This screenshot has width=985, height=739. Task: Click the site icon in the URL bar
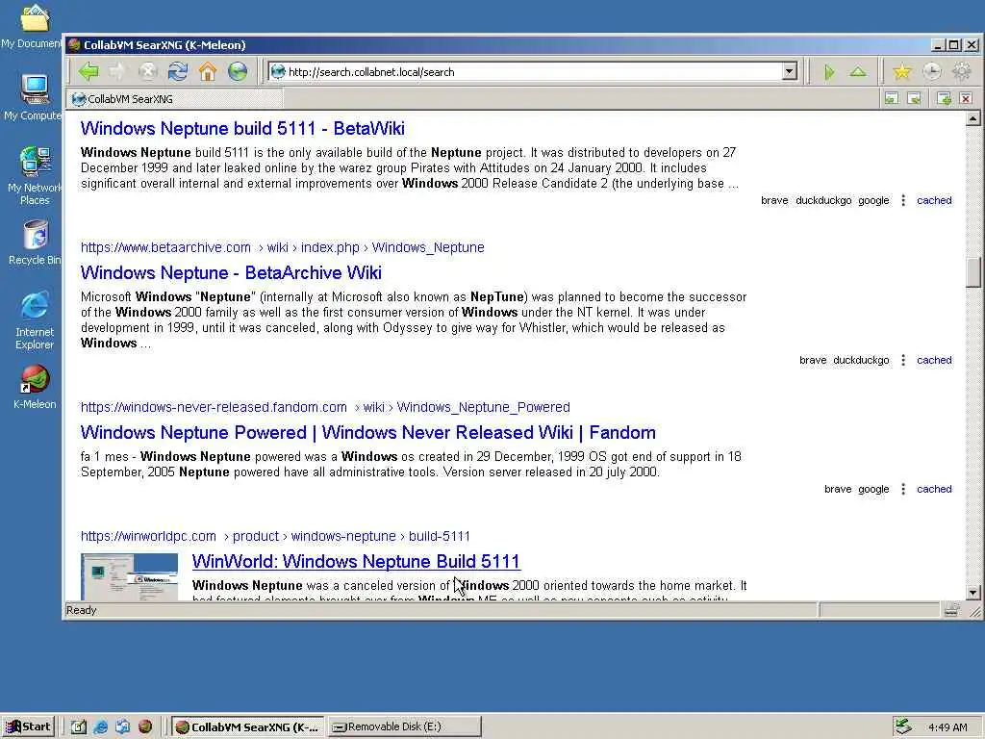point(278,71)
